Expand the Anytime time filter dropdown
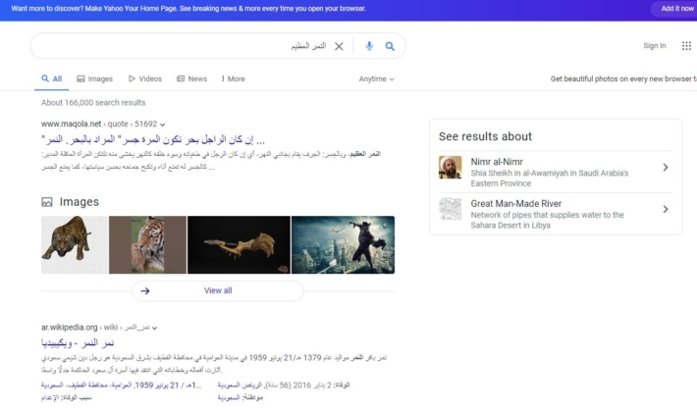Viewport: 697px width, 412px height. 377,79
